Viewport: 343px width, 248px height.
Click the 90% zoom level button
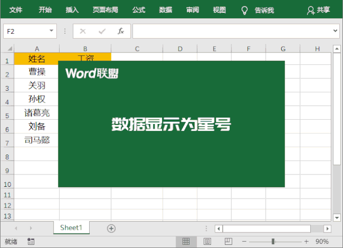[x=323, y=242]
